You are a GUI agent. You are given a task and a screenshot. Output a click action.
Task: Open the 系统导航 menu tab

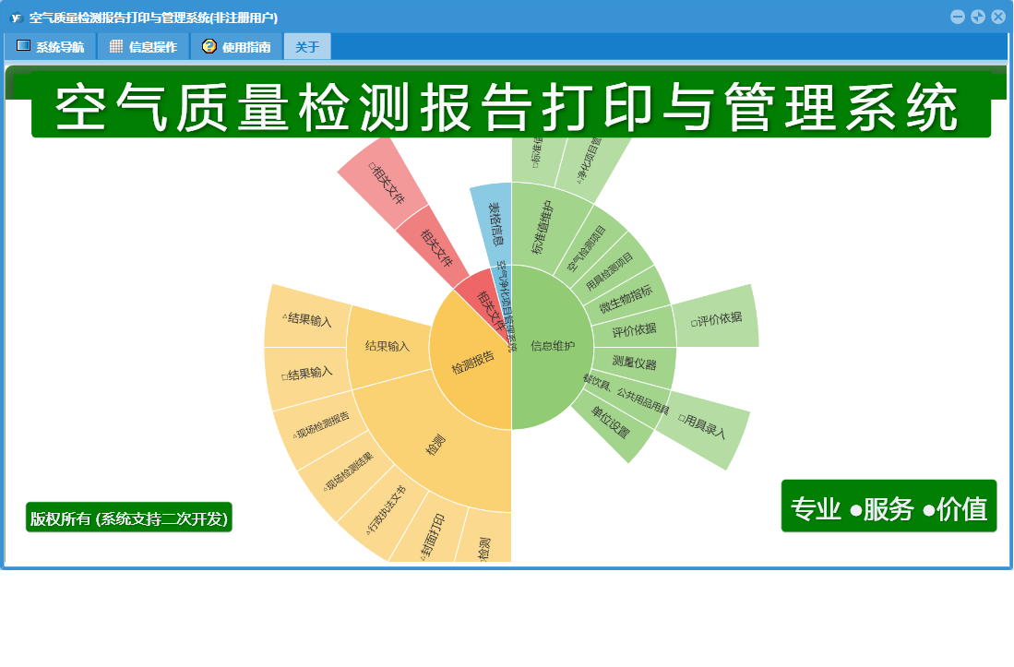coord(51,46)
